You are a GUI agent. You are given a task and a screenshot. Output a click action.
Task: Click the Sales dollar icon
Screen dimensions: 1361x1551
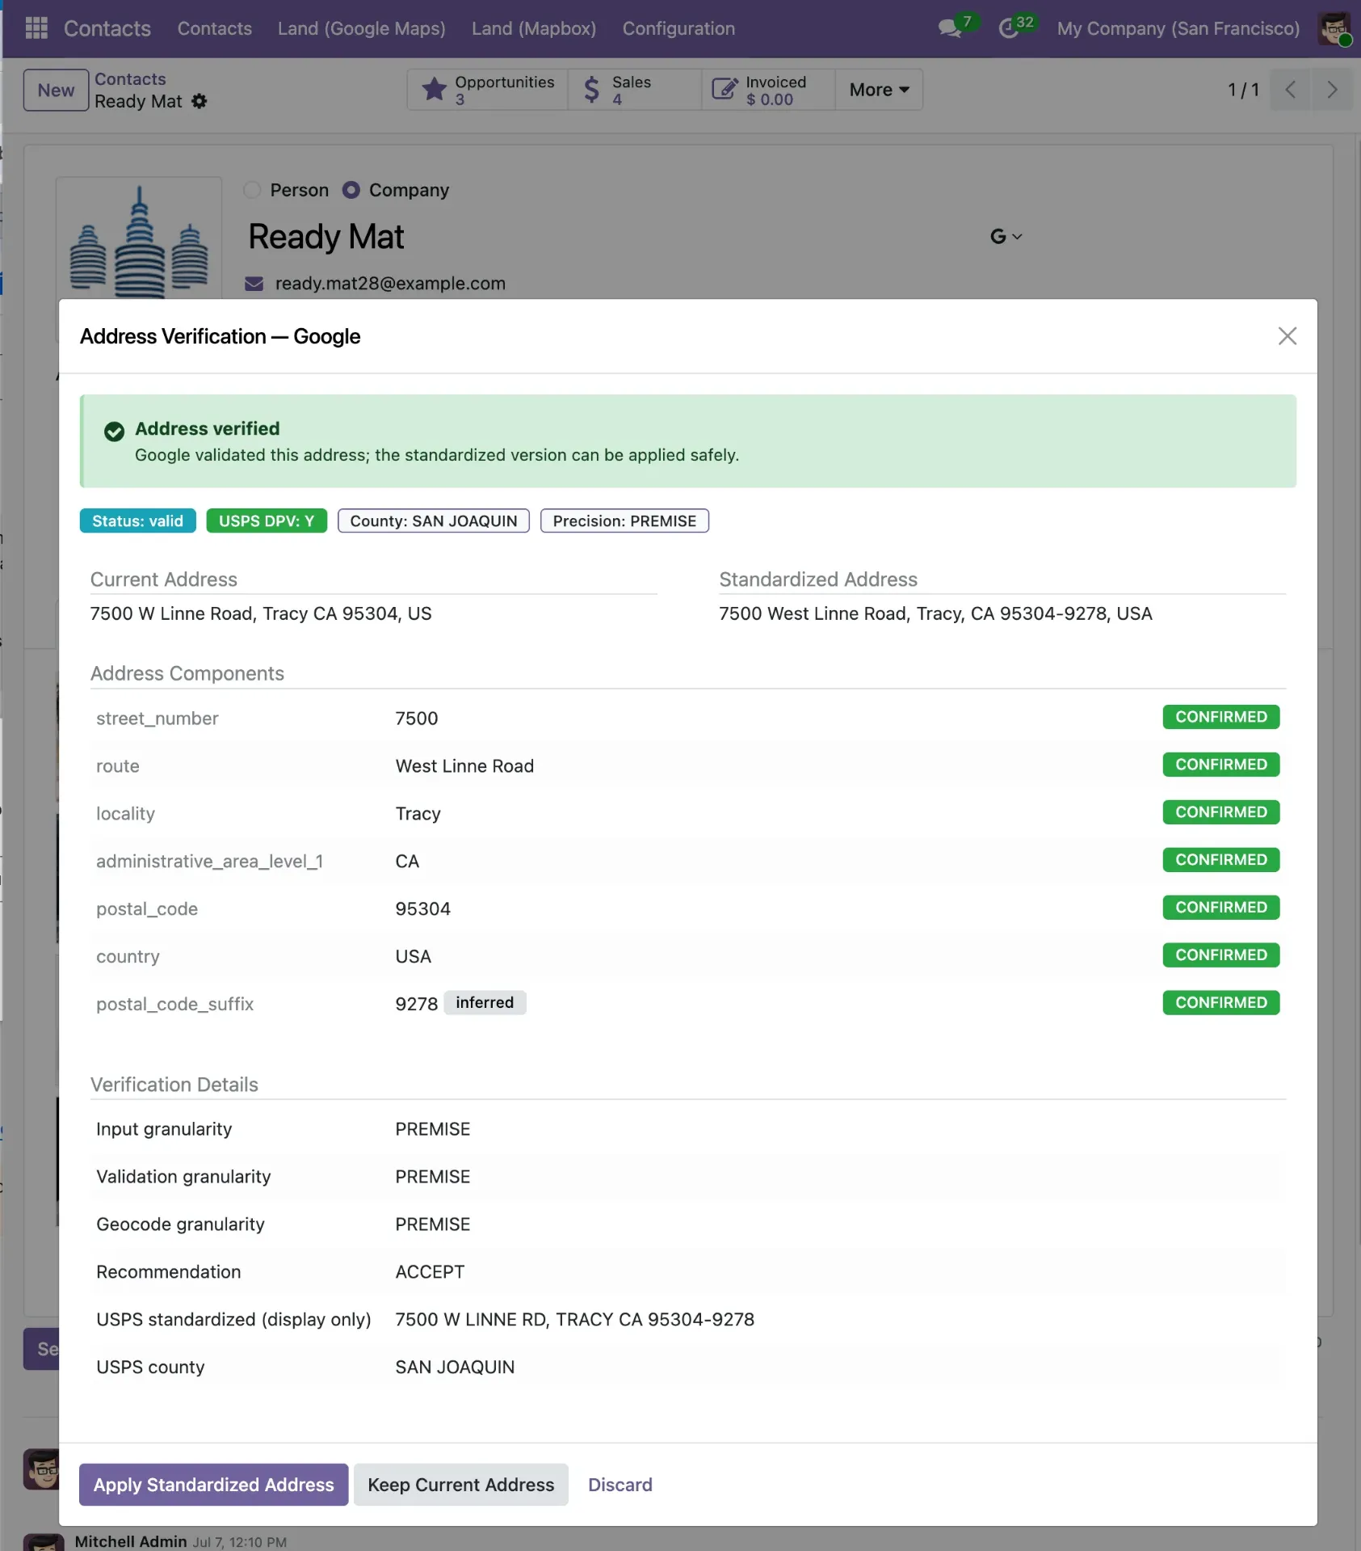point(591,90)
